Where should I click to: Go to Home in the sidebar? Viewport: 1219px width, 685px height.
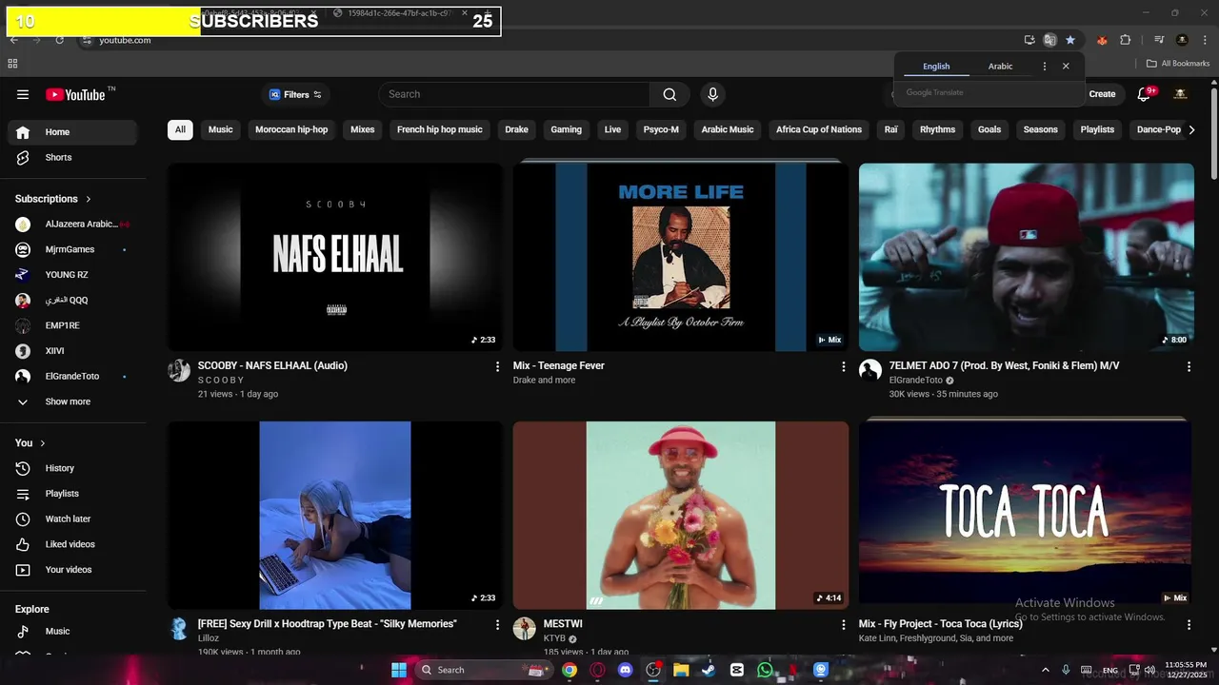[x=73, y=132]
